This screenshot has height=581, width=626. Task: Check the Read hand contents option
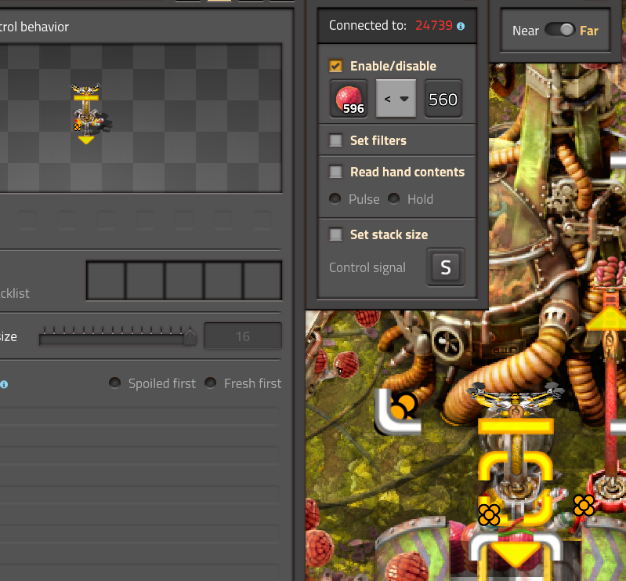(x=336, y=172)
